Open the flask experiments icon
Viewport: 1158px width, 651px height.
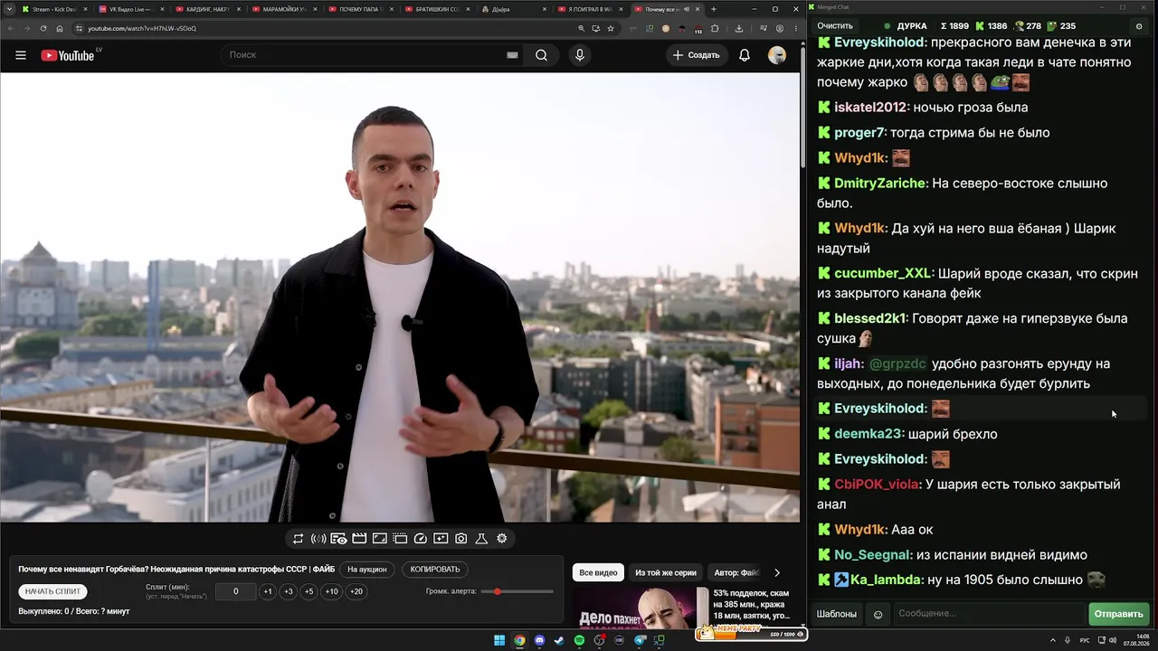pos(481,539)
